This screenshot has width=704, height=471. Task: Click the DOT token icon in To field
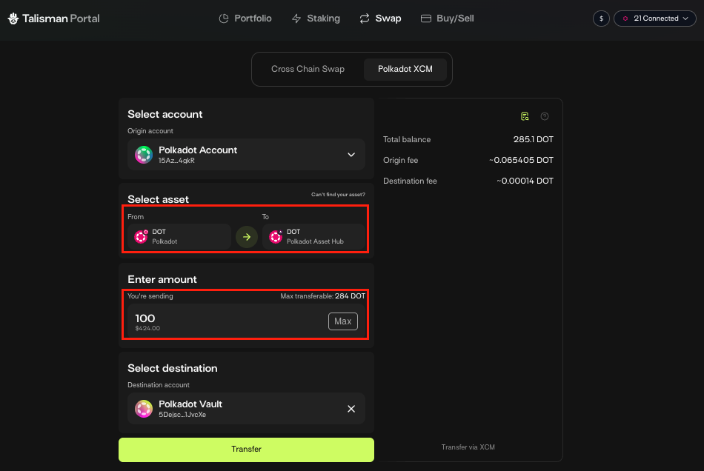click(x=276, y=236)
